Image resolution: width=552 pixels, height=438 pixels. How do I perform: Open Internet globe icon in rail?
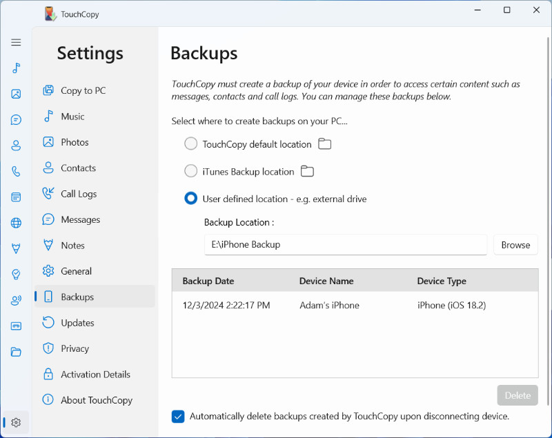16,223
